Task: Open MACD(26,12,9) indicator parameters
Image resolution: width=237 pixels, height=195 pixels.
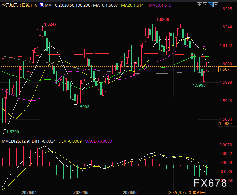Action: [16, 141]
